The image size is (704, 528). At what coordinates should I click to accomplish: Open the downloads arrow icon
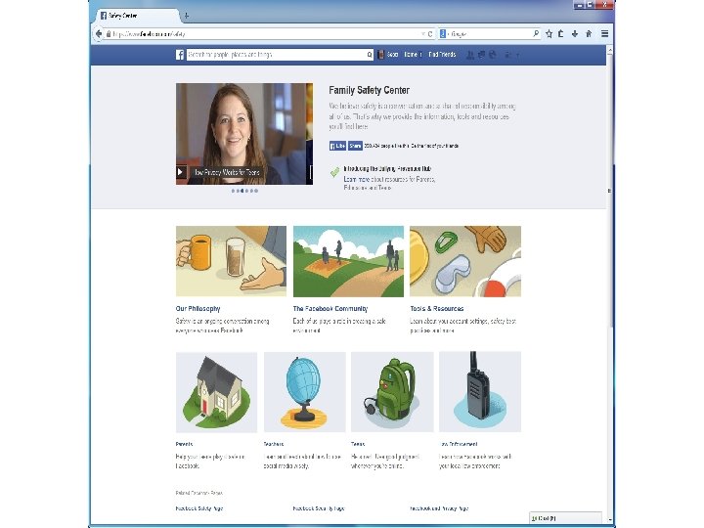coord(575,33)
